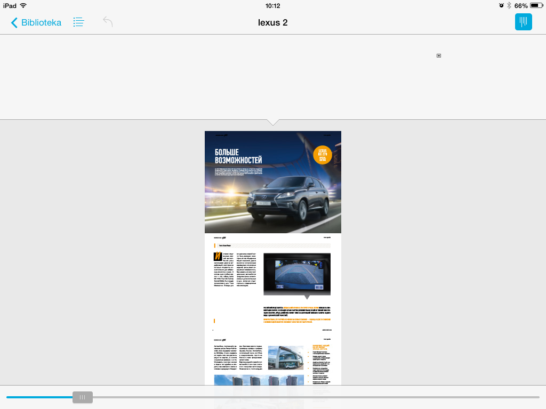Click the small square marker icon

(x=439, y=55)
